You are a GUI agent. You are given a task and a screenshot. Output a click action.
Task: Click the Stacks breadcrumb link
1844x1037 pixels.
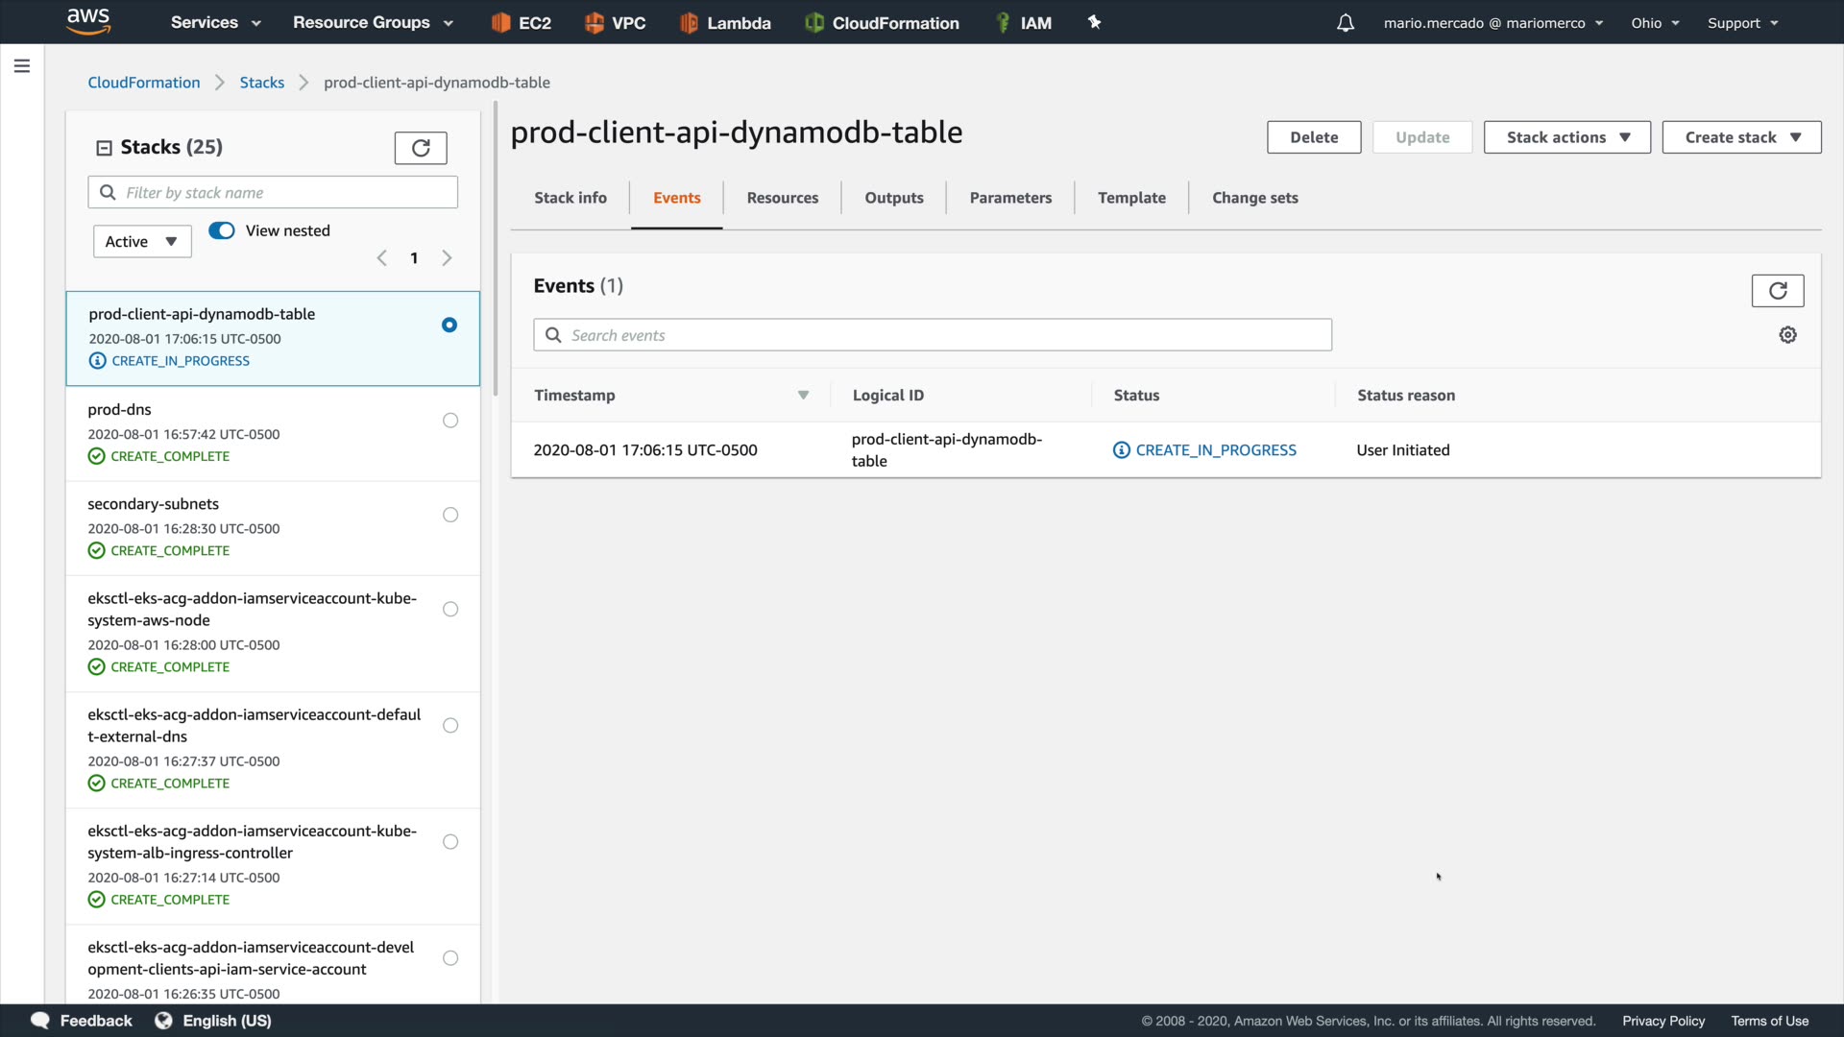tap(261, 83)
